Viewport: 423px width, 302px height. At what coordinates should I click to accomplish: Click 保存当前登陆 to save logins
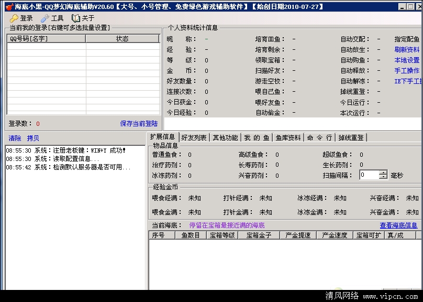click(x=139, y=124)
